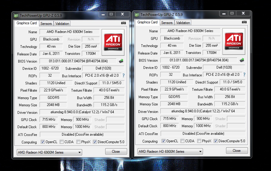271x171 pixels.
Task: Click the 800 MHz Default Clock in left window
Action: click(49, 127)
